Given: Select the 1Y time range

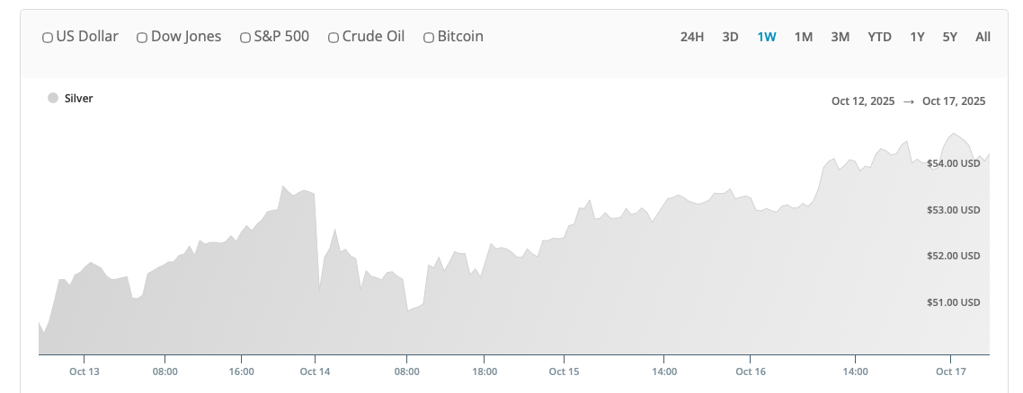Looking at the screenshot, I should click(x=917, y=37).
